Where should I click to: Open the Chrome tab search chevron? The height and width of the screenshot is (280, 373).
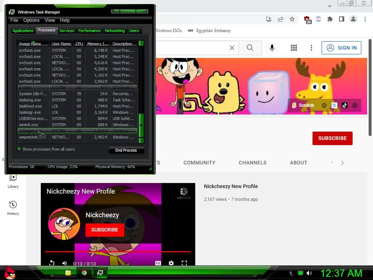click(329, 6)
